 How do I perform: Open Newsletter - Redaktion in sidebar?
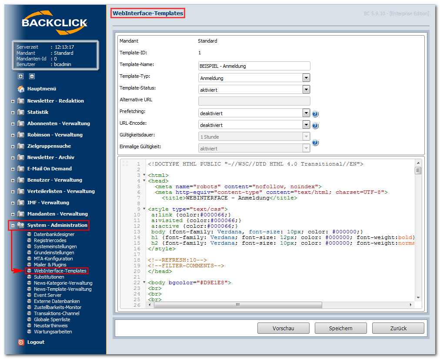tap(55, 101)
